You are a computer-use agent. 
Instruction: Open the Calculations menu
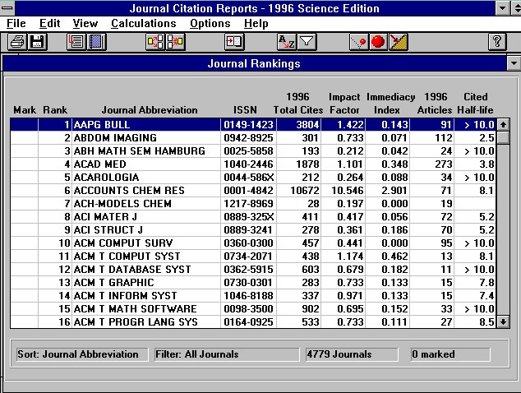coord(144,24)
